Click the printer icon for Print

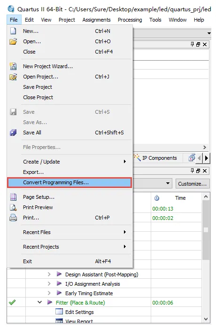[x=13, y=218]
